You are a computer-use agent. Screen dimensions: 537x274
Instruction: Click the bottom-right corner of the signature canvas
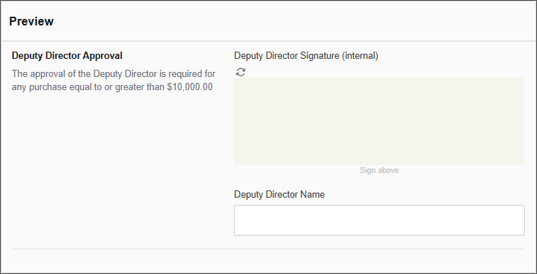(x=522, y=163)
